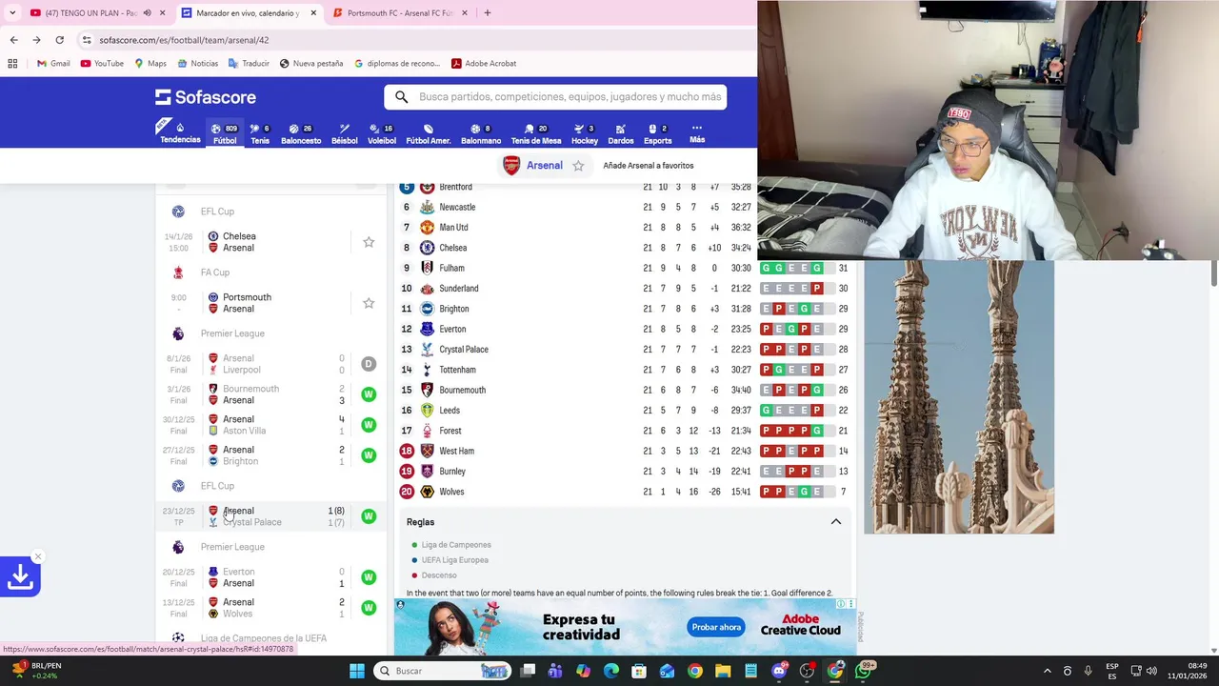Open the Adobe Acrobat bookmark
Viewport: 1219px width, 686px height.
point(484,64)
